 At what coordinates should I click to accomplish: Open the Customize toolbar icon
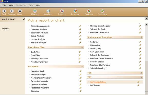(x=102, y=11)
